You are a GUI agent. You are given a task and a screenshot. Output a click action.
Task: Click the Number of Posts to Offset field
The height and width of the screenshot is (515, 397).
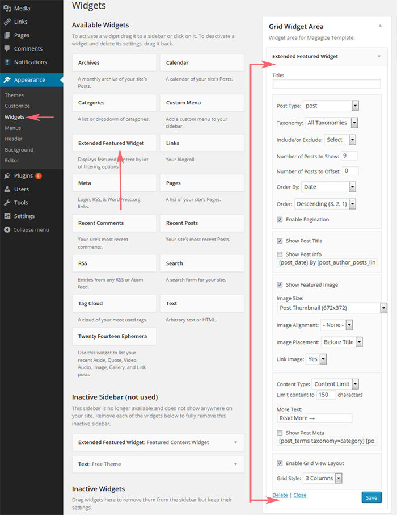click(x=350, y=171)
